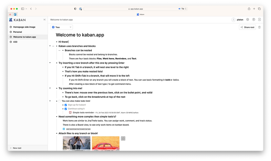
Task: Click the Share root button
Action: coord(247,27)
